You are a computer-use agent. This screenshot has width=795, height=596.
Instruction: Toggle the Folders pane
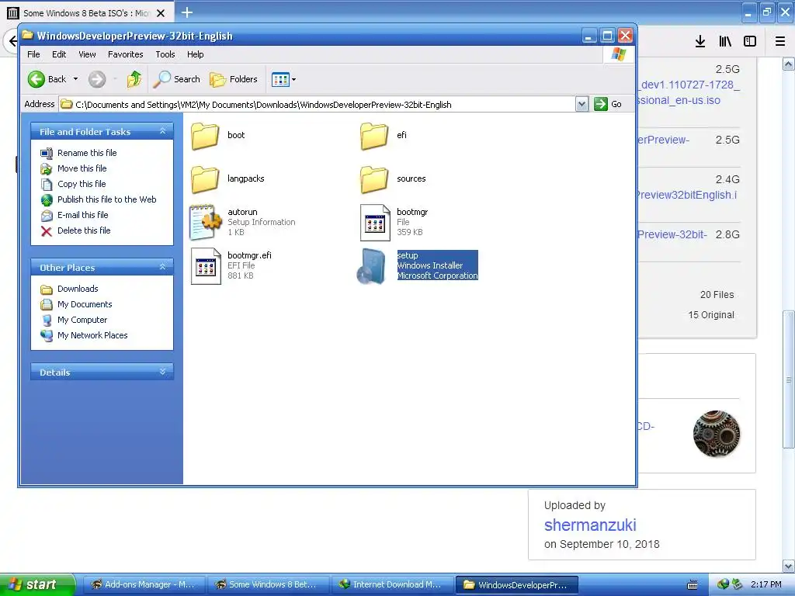pyautogui.click(x=234, y=79)
